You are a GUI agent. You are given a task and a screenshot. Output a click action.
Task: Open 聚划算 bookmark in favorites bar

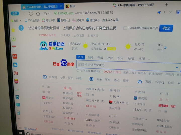pos(78,20)
